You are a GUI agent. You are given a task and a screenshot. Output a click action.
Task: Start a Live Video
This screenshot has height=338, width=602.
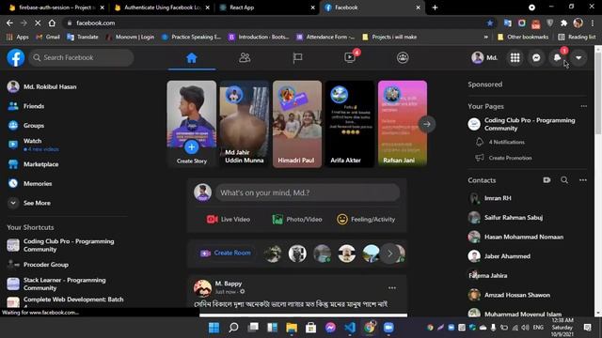point(228,219)
